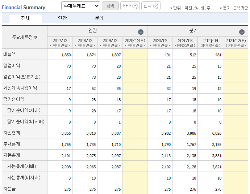Select the 2020/06 quarterly column header
This screenshot has height=194, width=250.
pyautogui.click(x=185, y=43)
